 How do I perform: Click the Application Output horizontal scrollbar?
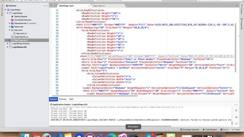110,126
